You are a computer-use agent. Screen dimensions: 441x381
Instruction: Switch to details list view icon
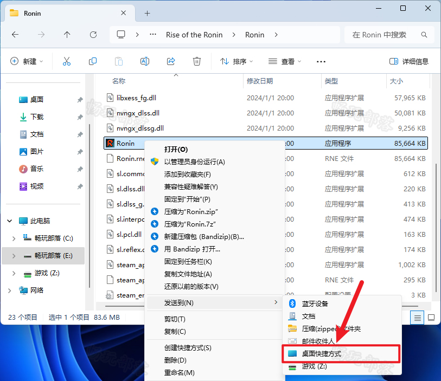coord(417,318)
